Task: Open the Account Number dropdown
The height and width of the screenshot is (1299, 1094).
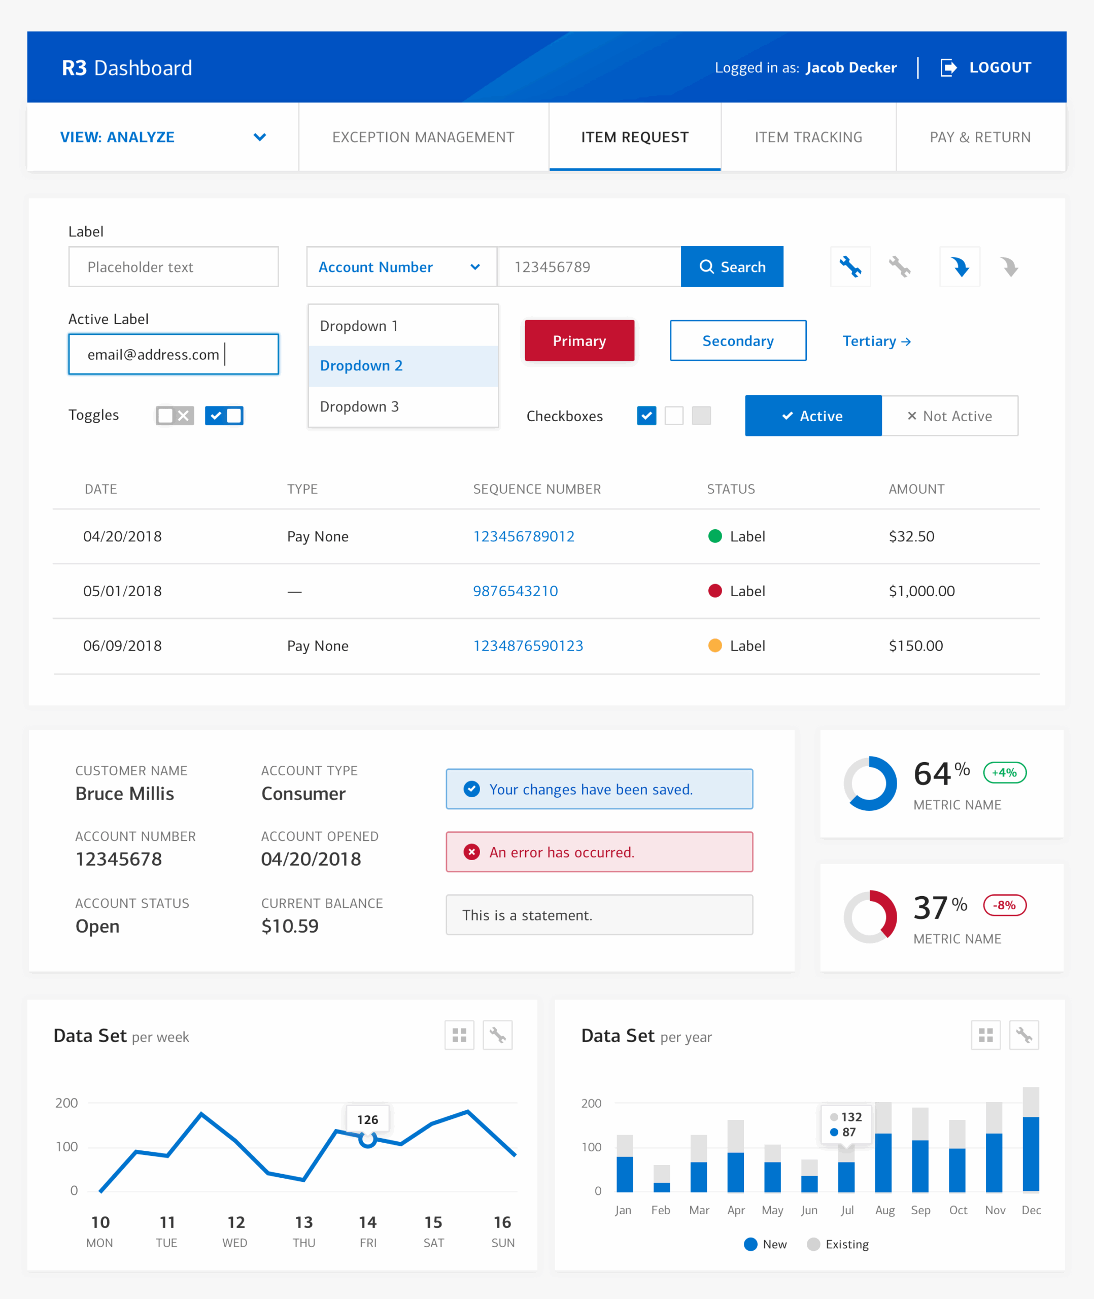Action: 401,266
